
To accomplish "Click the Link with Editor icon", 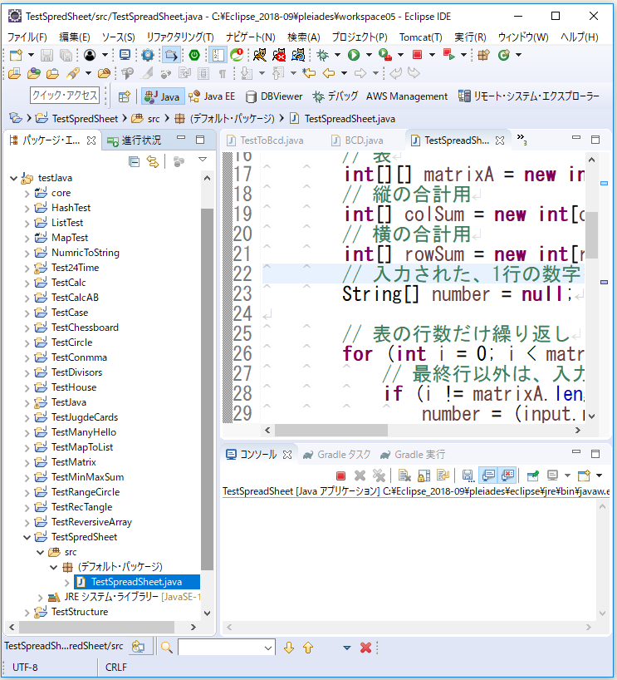I will [x=153, y=162].
